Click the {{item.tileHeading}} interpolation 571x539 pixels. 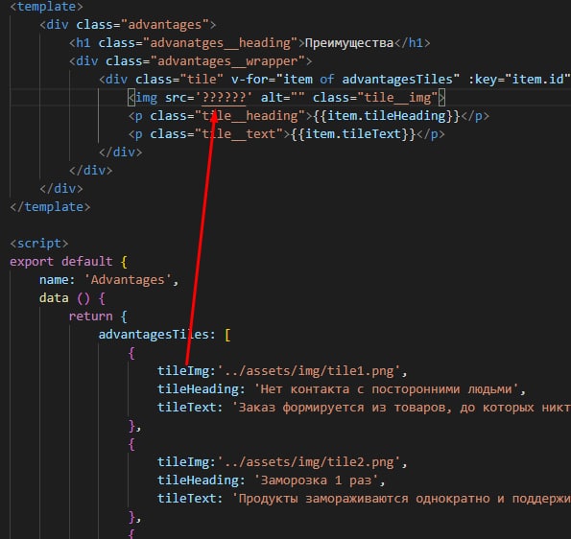[387, 116]
